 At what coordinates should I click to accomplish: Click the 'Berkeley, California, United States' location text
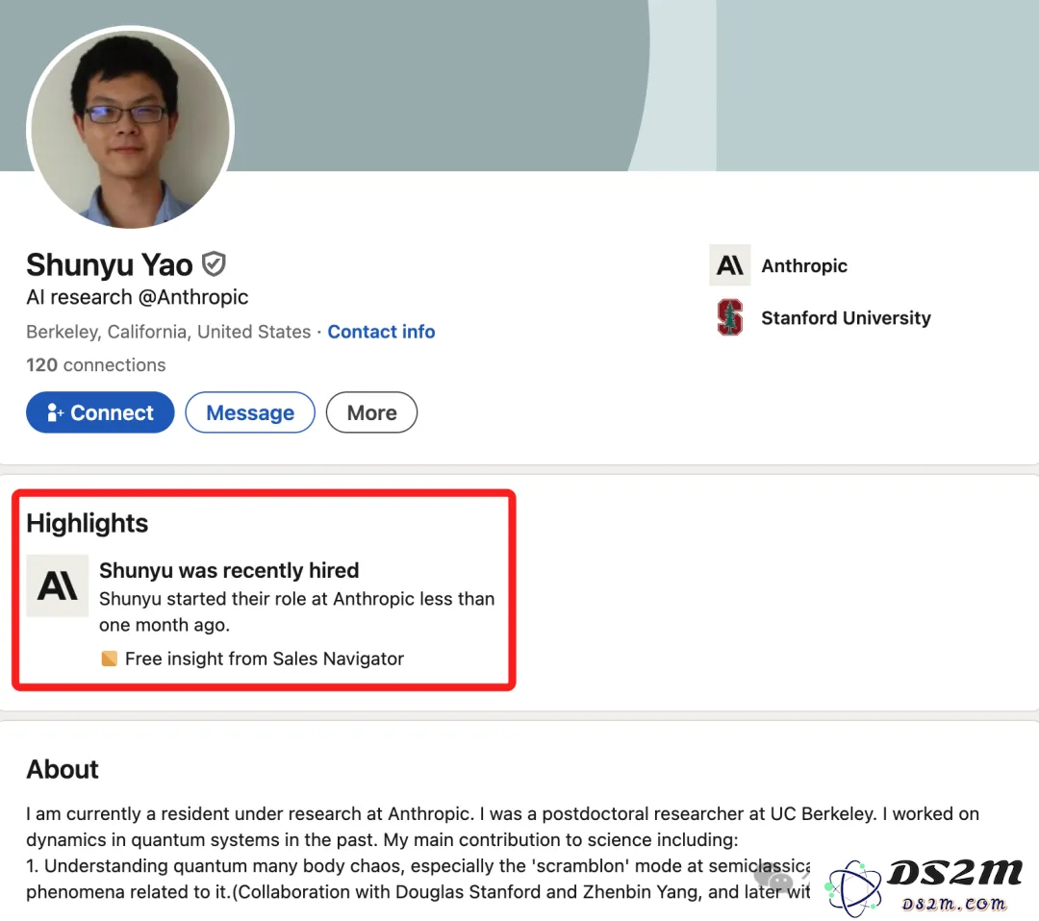[x=168, y=331]
